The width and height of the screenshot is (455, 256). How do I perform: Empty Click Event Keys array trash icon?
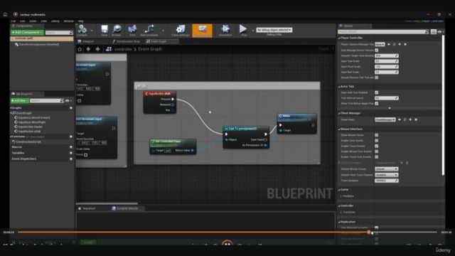pos(407,163)
